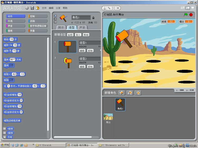Click the green flag to start
Screen dimensions: 198x148
[x=186, y=14]
